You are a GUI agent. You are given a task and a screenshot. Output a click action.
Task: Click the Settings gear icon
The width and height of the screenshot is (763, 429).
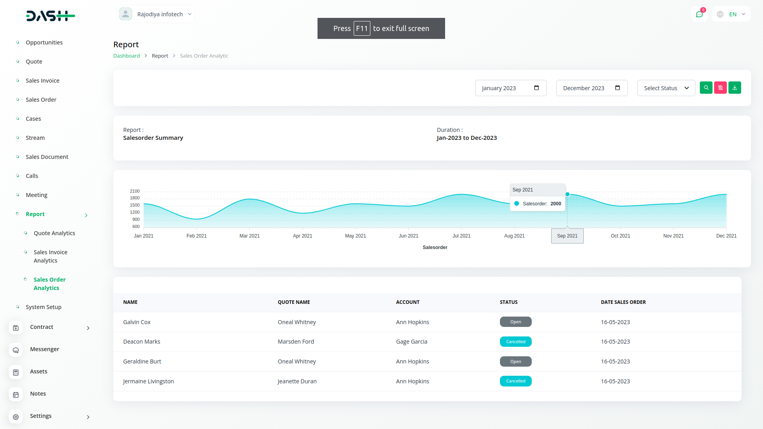point(16,417)
